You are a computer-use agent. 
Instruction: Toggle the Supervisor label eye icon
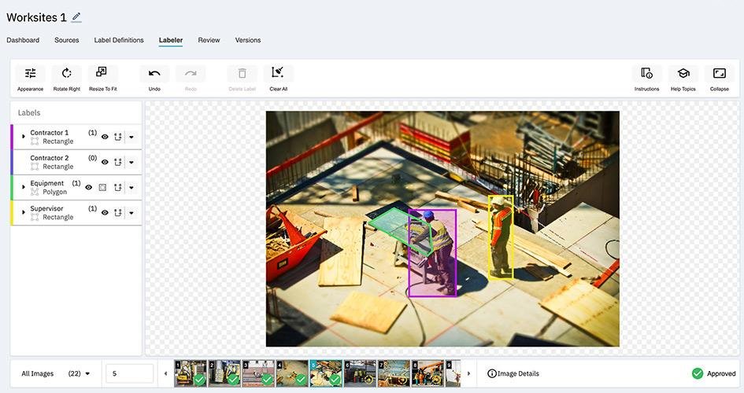coord(105,212)
